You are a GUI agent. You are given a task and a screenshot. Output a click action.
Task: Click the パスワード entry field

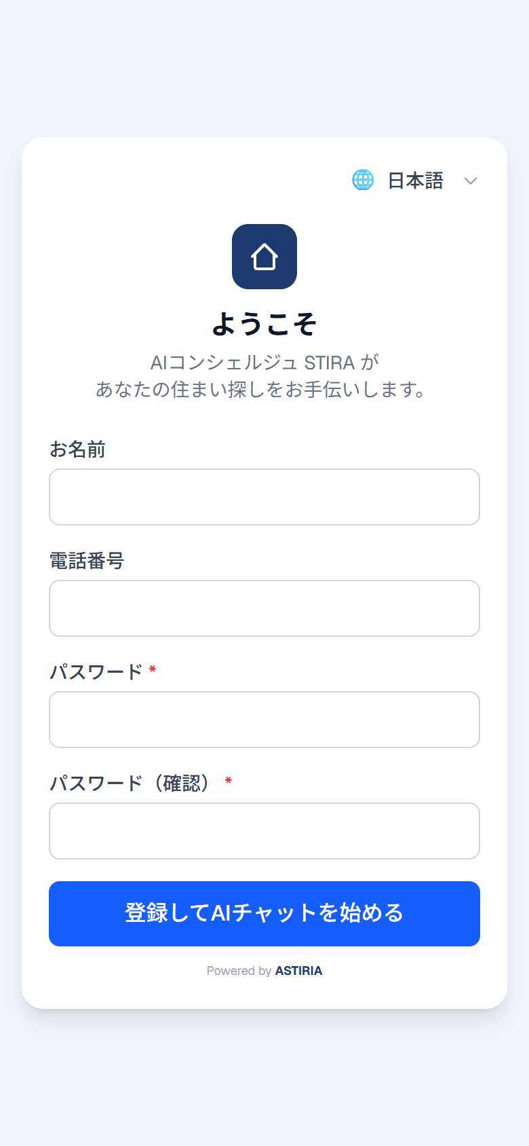pyautogui.click(x=264, y=720)
